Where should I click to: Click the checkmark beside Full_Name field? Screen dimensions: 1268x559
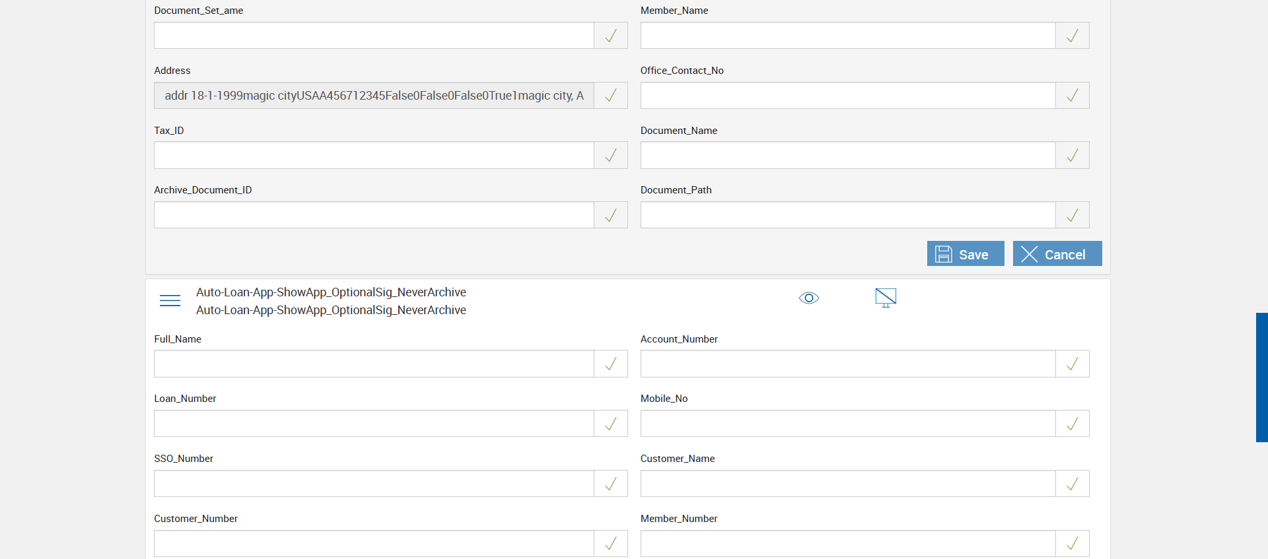tap(610, 364)
